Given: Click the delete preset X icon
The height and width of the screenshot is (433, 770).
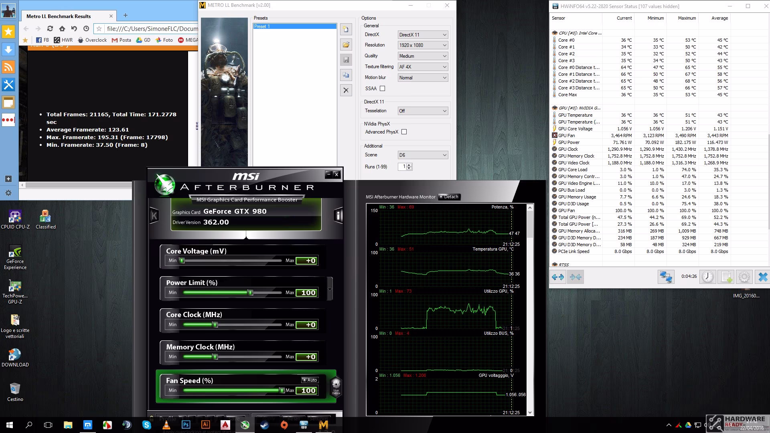Looking at the screenshot, I should coord(346,90).
